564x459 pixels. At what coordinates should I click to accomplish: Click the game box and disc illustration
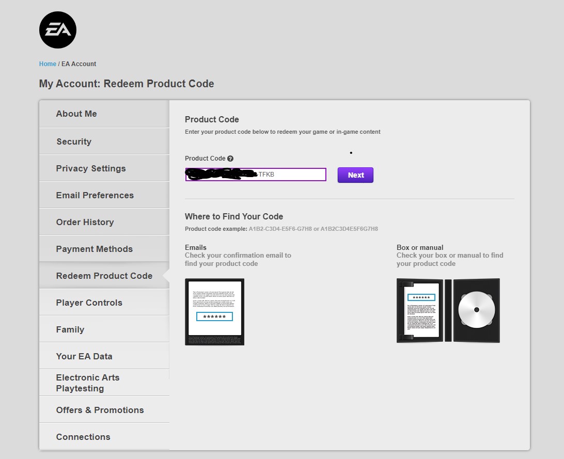tap(448, 310)
